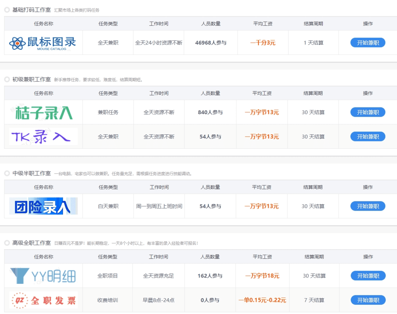Click the 一万字节18元 wage text
The width and height of the screenshot is (397, 314).
coord(262,276)
